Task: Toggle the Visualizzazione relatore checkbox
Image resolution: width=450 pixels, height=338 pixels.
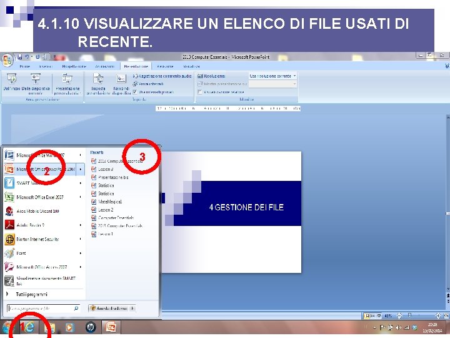Action: click(x=200, y=92)
